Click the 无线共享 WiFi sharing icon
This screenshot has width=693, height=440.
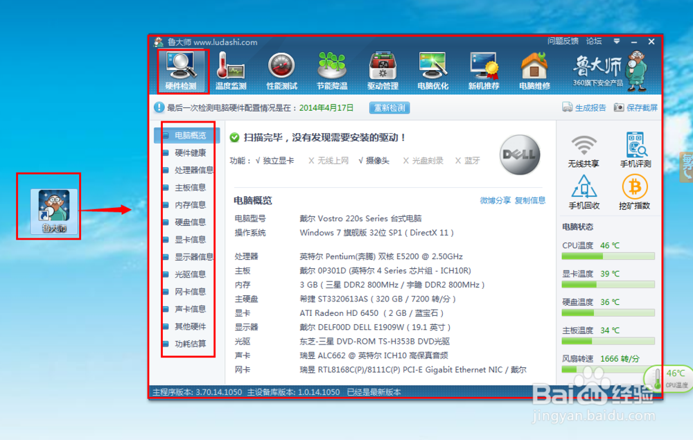(x=584, y=150)
